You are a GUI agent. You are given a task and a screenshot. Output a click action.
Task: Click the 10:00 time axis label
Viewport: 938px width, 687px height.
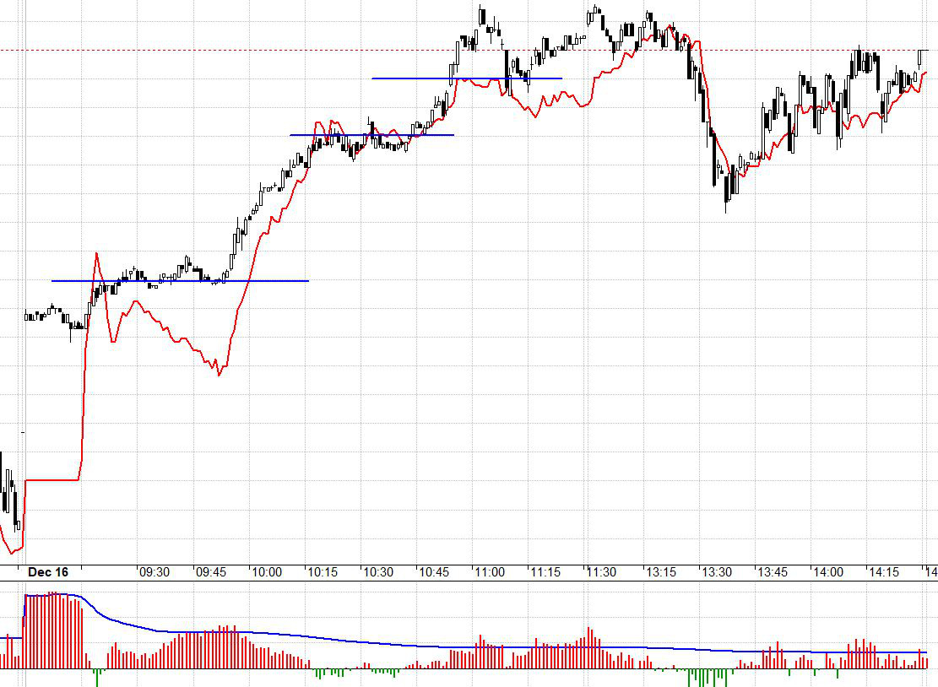[267, 572]
